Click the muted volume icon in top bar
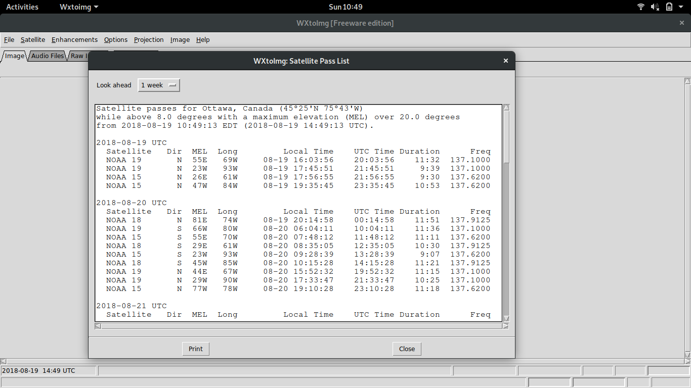Image resolution: width=691 pixels, height=388 pixels. click(x=655, y=7)
